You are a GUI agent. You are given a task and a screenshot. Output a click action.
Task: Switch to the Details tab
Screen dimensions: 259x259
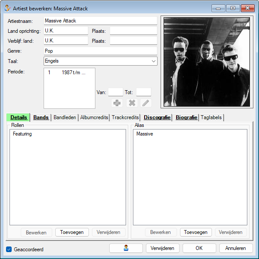18,117
